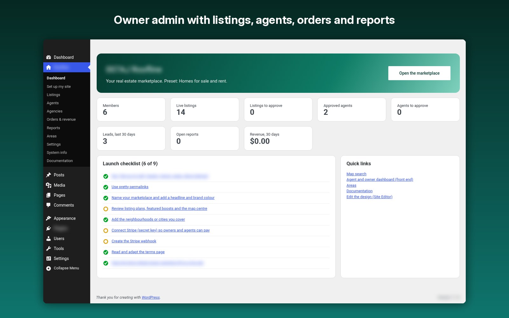This screenshot has height=318, width=509.
Task: Click green check beside Read and adapt terms
Action: coord(106,252)
